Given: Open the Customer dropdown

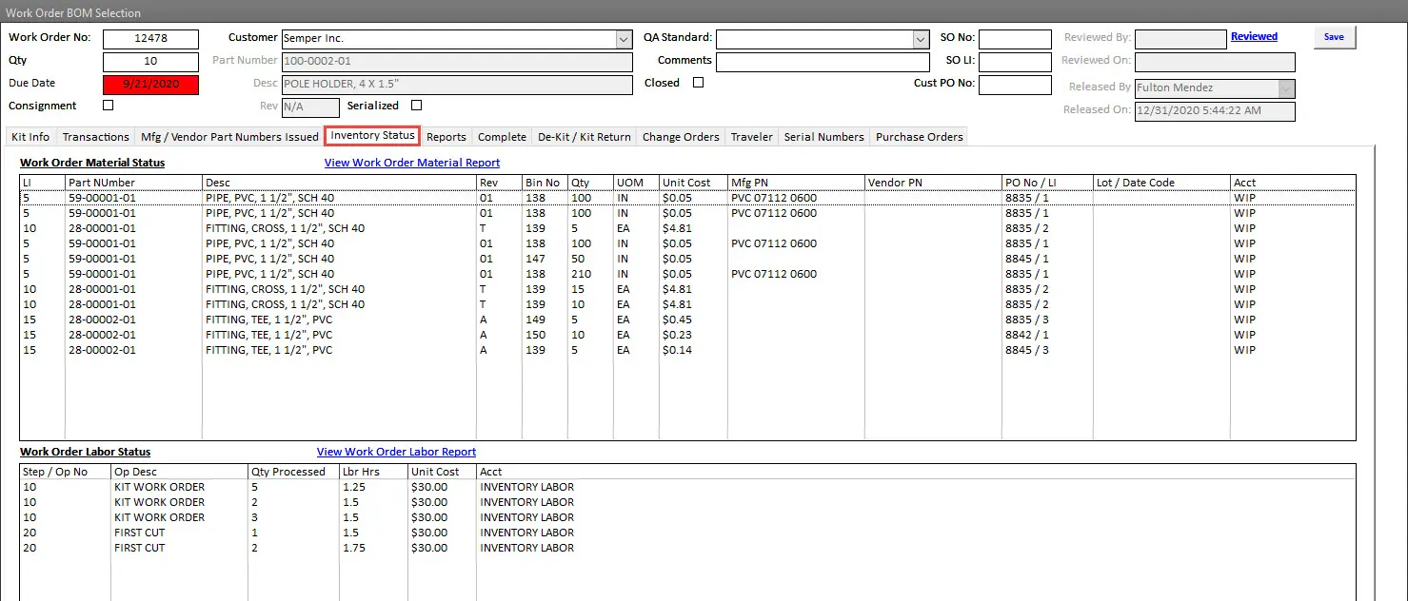Looking at the screenshot, I should (x=624, y=39).
